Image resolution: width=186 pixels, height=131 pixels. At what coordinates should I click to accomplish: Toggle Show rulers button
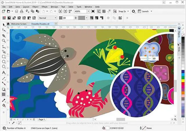click(99, 11)
